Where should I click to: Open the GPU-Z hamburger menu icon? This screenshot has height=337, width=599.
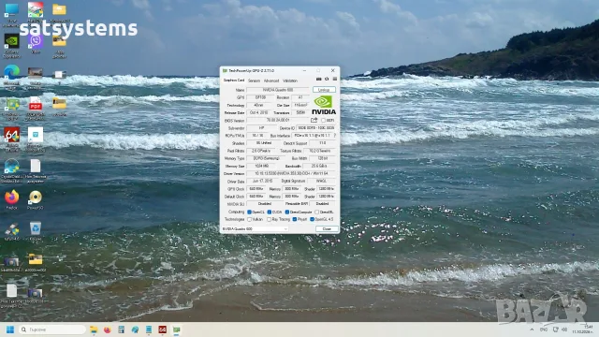(335, 79)
